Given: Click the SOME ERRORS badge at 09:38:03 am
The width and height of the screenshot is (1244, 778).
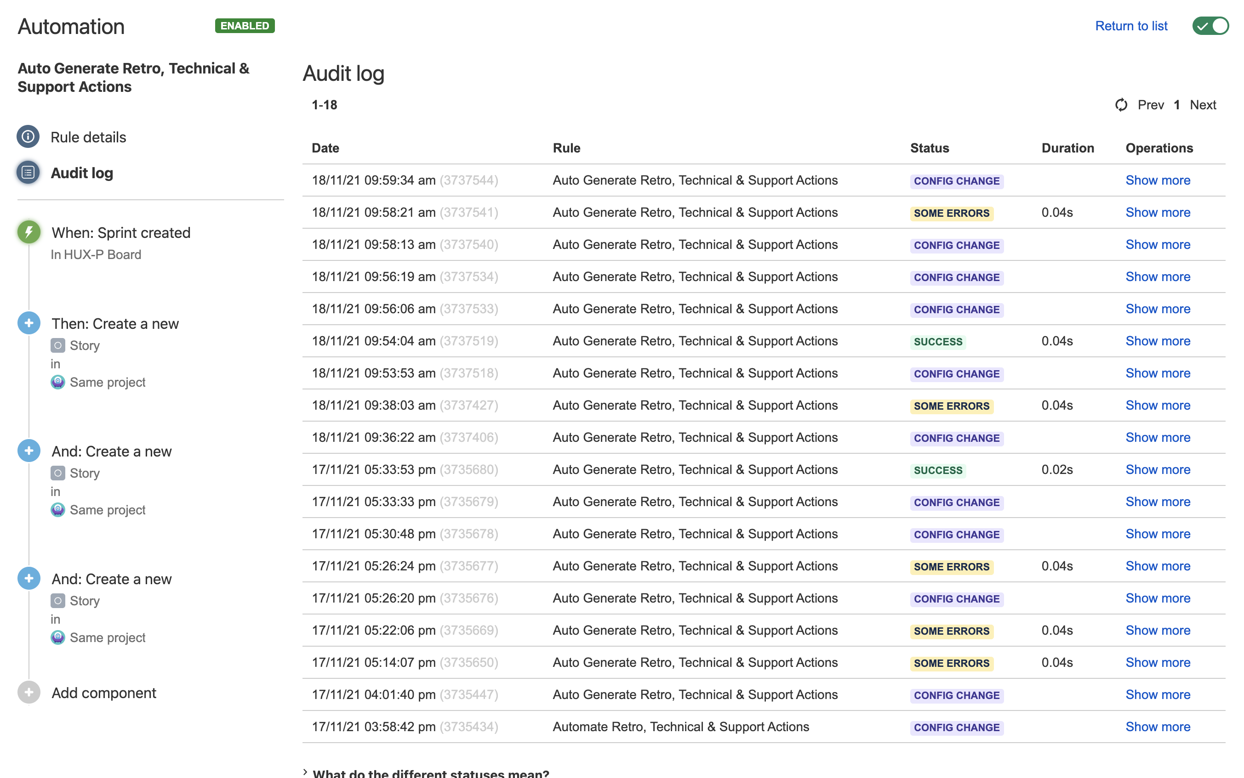Looking at the screenshot, I should [x=952, y=406].
